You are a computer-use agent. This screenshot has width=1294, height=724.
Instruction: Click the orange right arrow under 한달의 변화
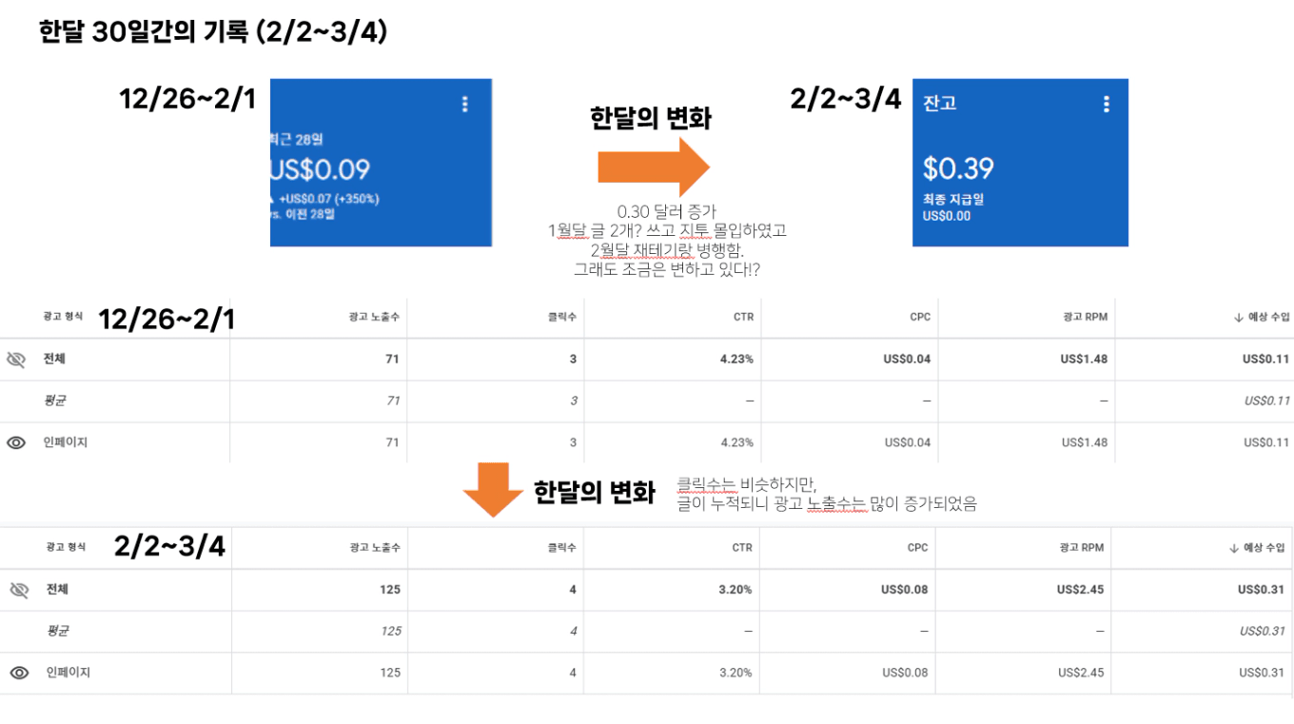click(x=653, y=166)
